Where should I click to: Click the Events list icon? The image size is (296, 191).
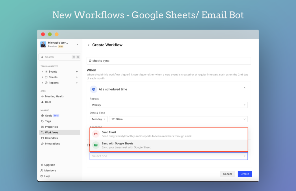coord(46,72)
